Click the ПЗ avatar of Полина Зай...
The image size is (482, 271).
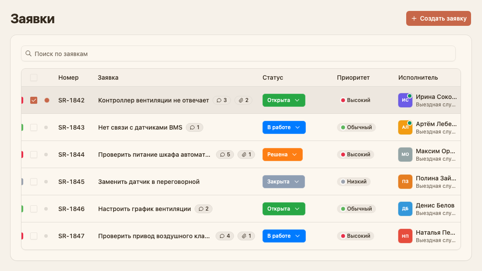(x=405, y=182)
